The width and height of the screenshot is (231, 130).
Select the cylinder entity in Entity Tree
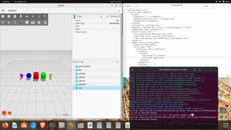click(x=82, y=74)
